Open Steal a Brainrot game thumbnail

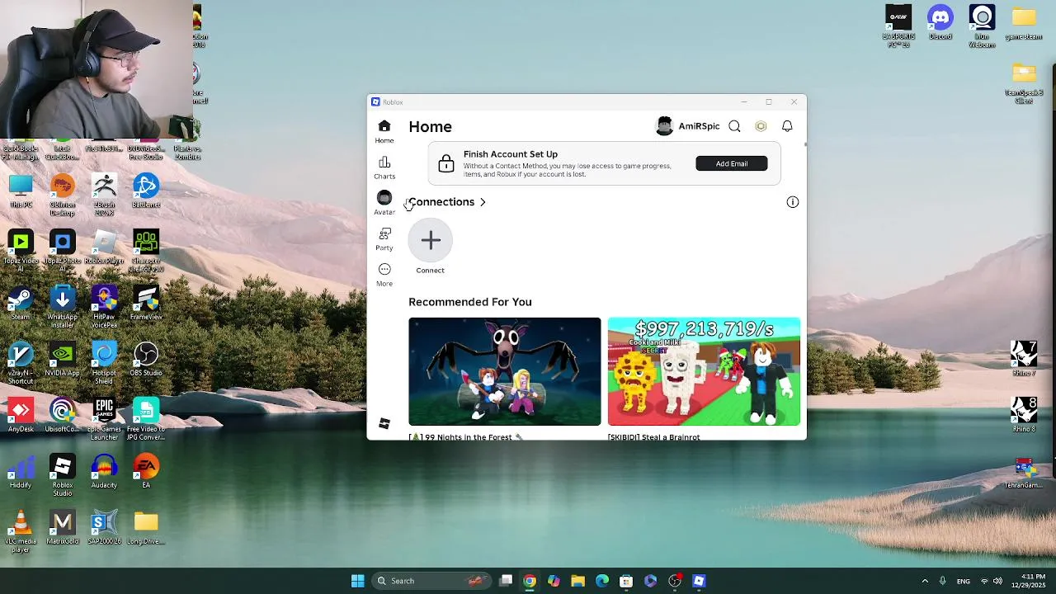(x=704, y=371)
